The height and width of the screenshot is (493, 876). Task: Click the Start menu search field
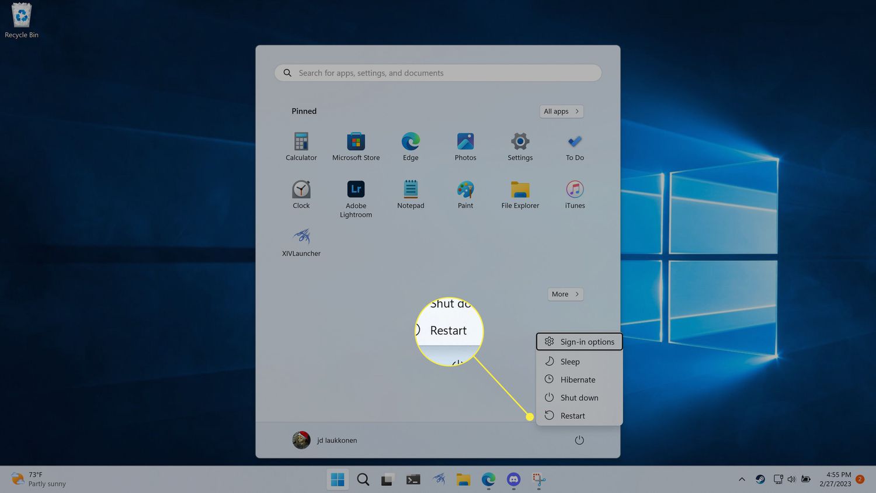438,73
